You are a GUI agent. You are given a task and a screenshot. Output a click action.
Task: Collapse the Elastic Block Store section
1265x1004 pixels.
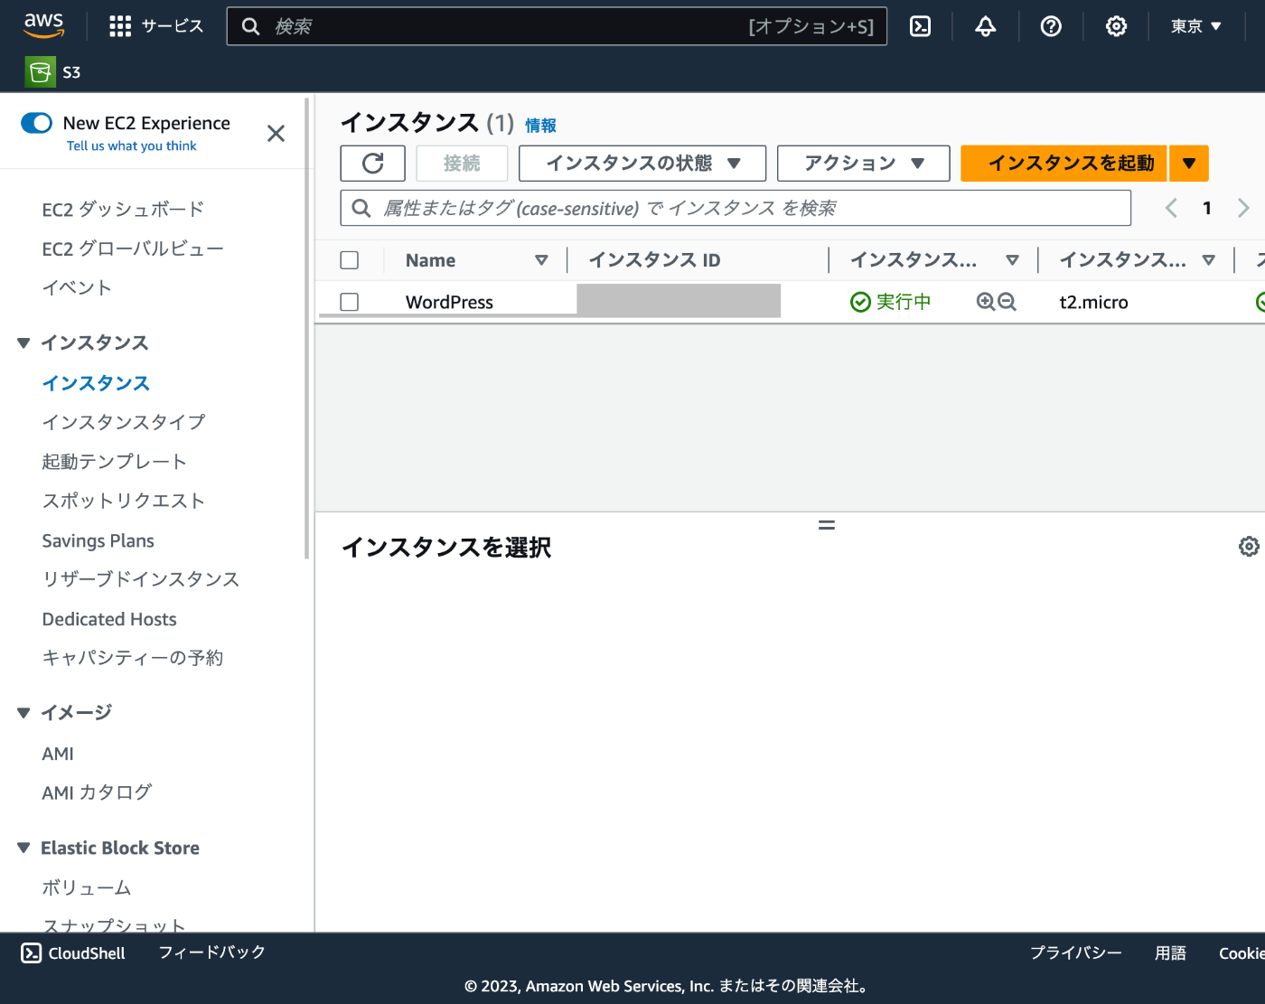coord(23,848)
